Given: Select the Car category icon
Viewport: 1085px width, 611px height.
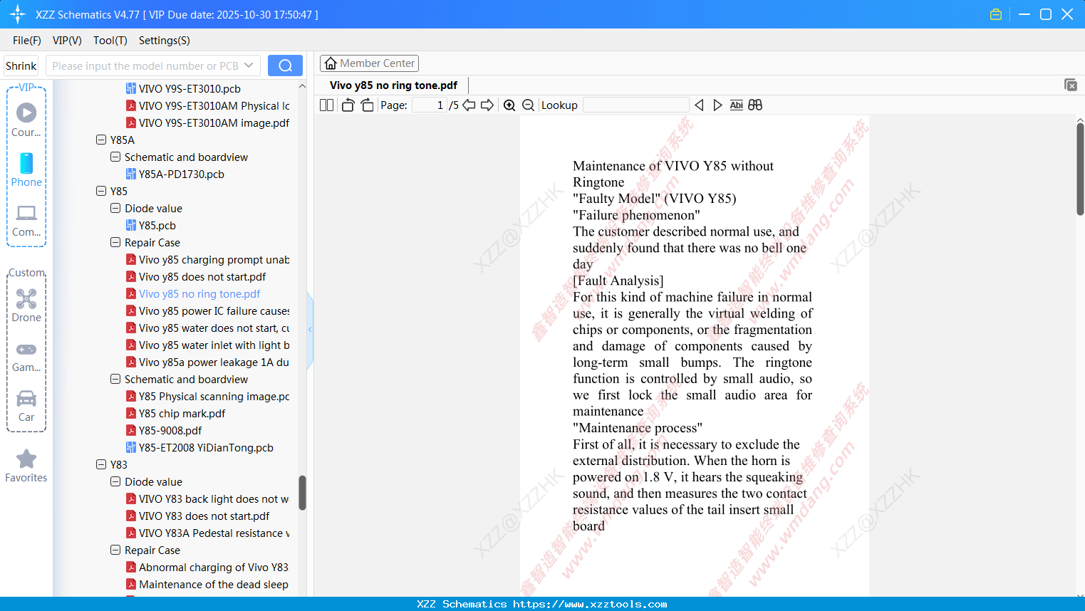Looking at the screenshot, I should (x=26, y=398).
